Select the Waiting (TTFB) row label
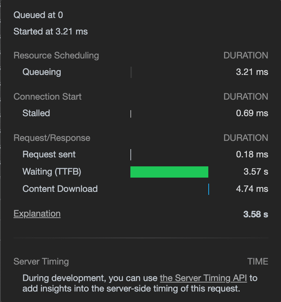 [52, 172]
